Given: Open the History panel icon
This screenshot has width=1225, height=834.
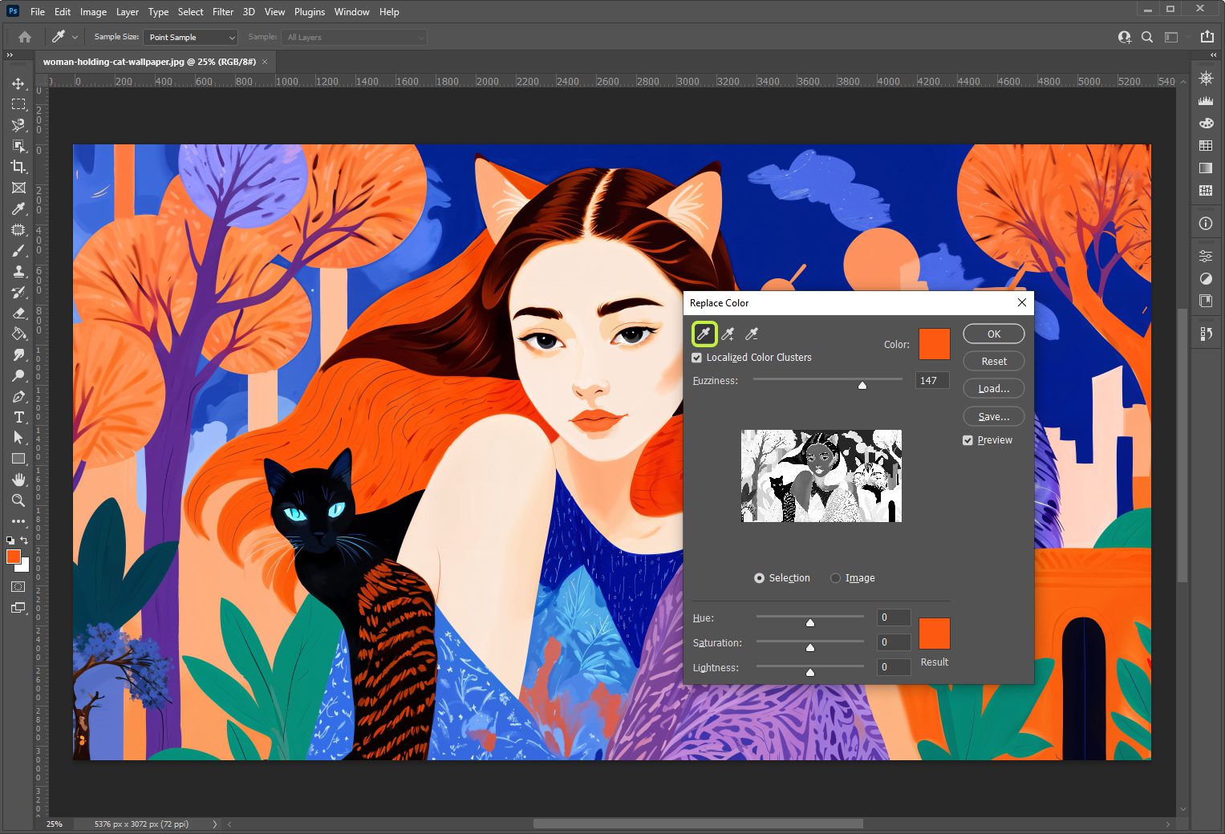Looking at the screenshot, I should click(x=1205, y=334).
